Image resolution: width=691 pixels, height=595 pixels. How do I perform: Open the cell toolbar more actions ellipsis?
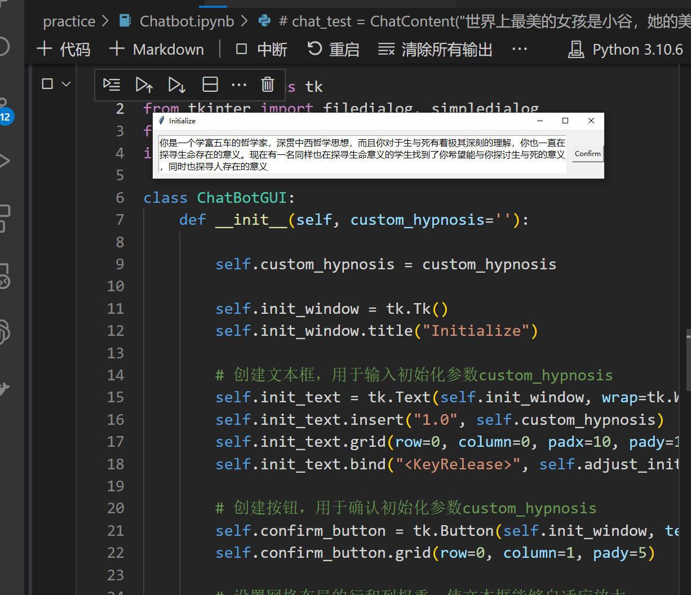(x=239, y=85)
